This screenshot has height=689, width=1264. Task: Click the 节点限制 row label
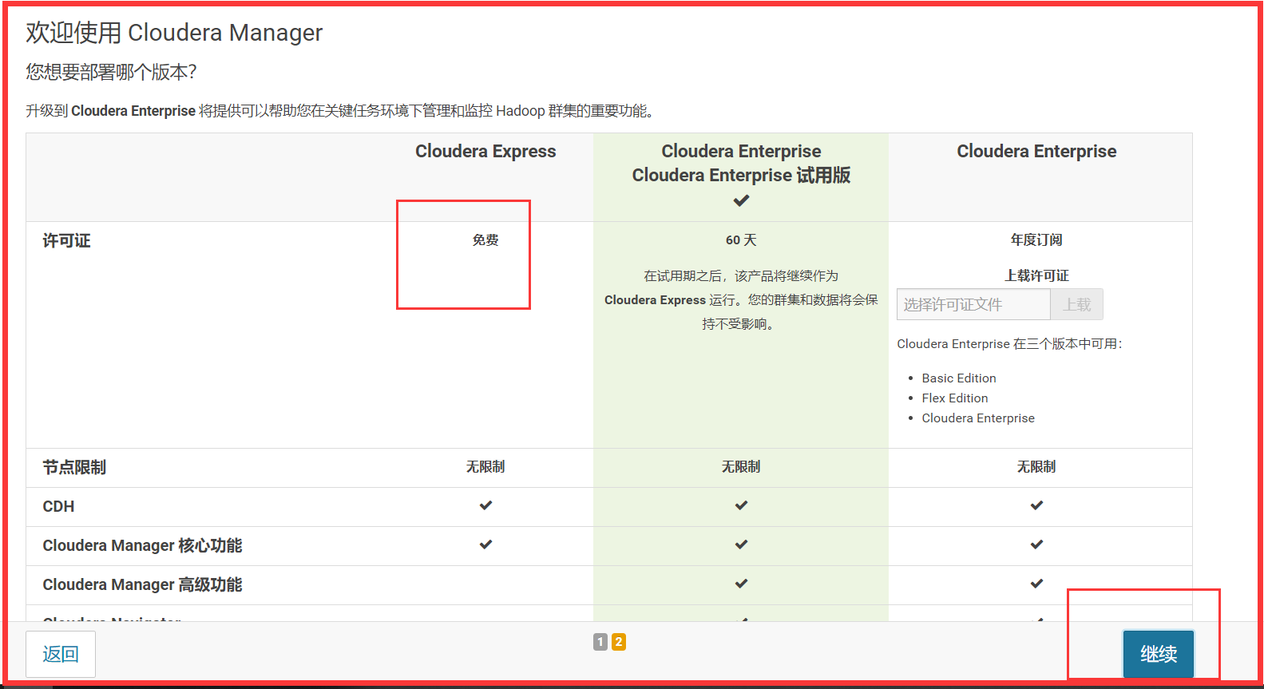click(x=74, y=467)
